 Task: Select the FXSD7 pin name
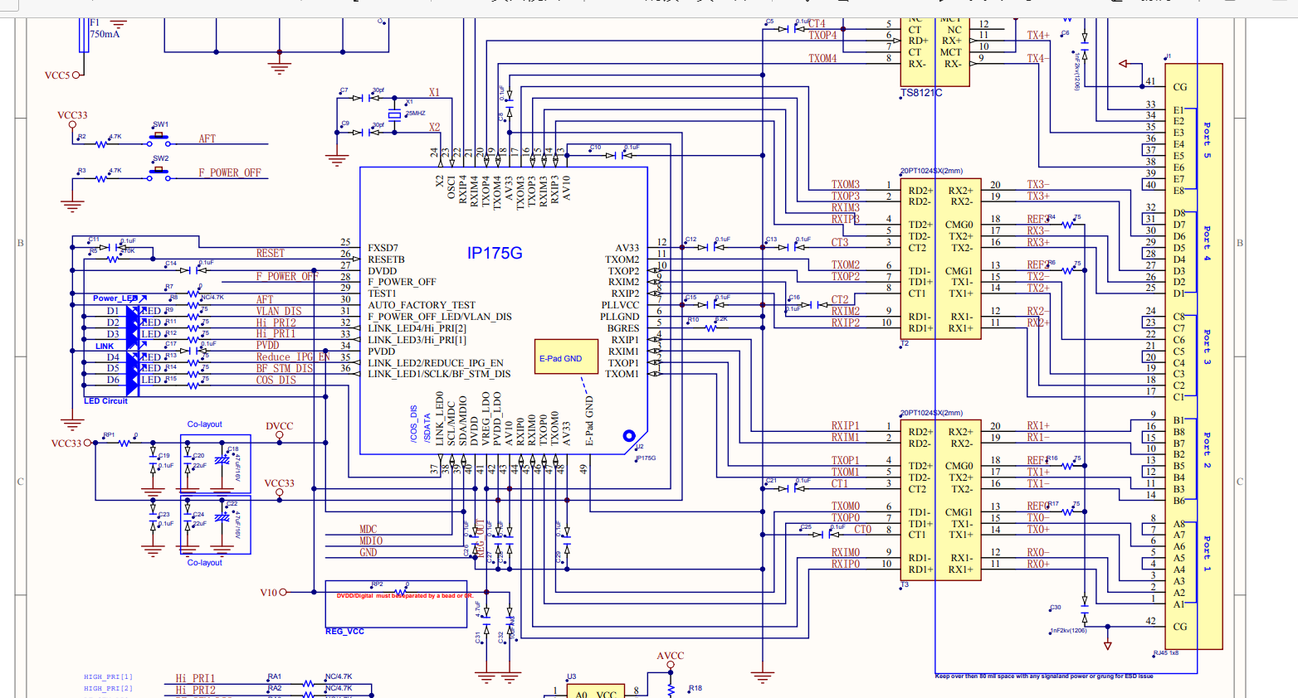click(383, 248)
